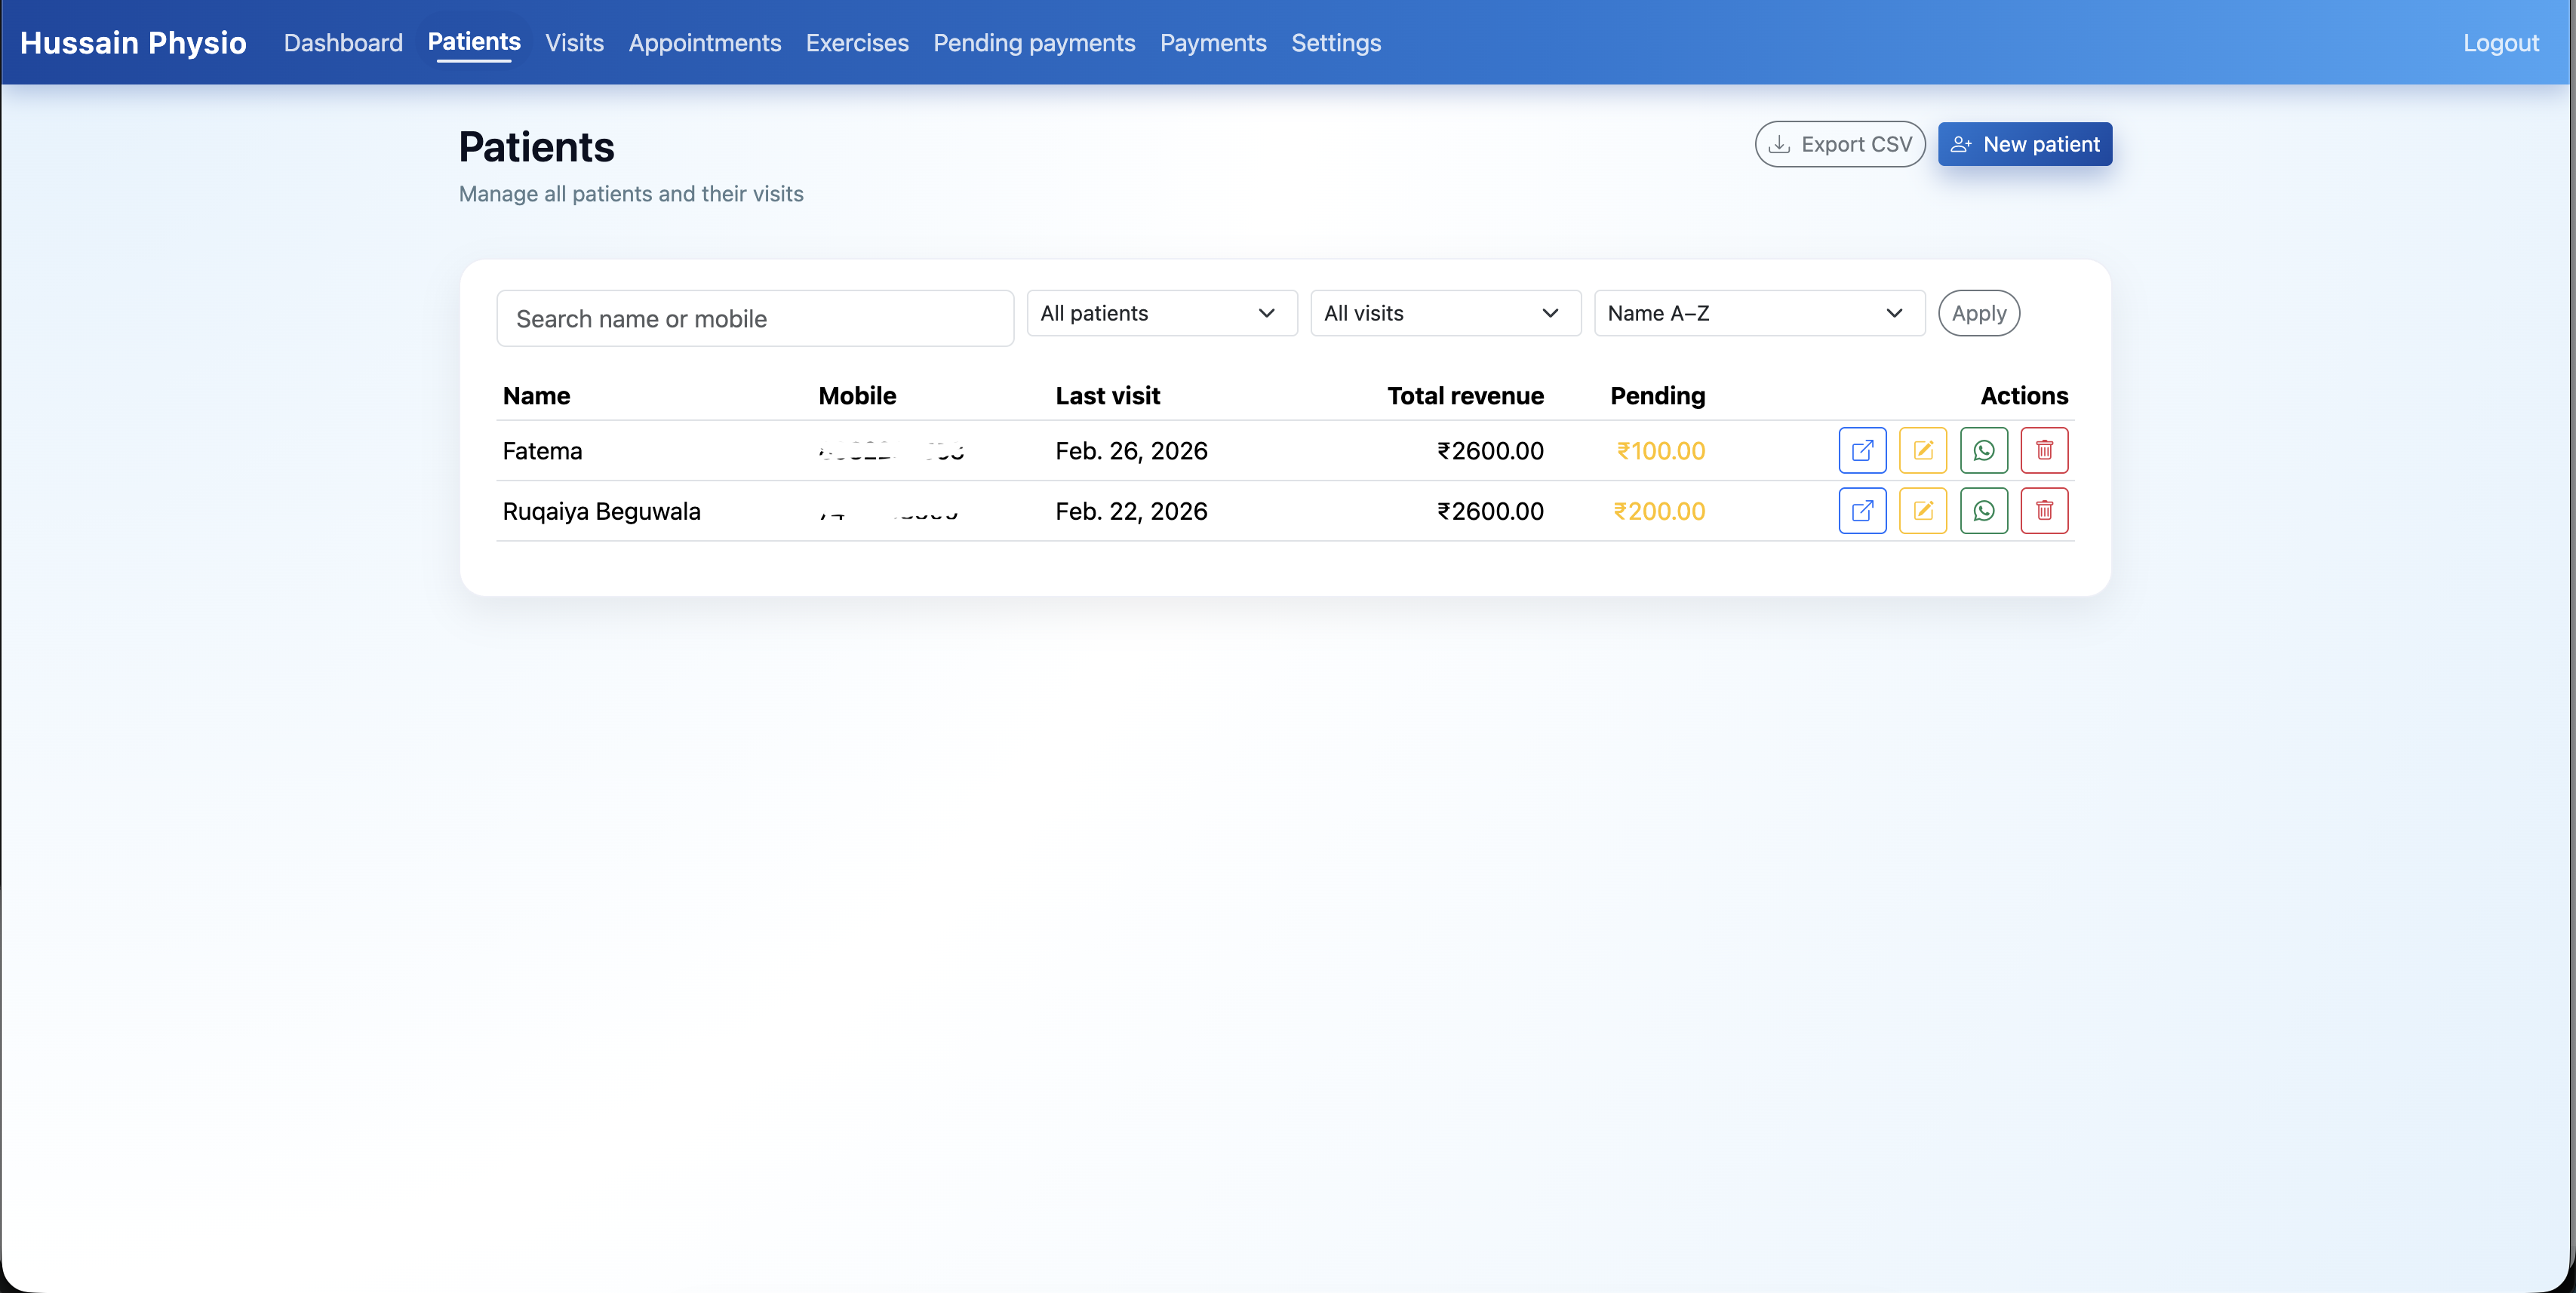2576x1293 pixels.
Task: Open the Exercises section
Action: [x=857, y=43]
